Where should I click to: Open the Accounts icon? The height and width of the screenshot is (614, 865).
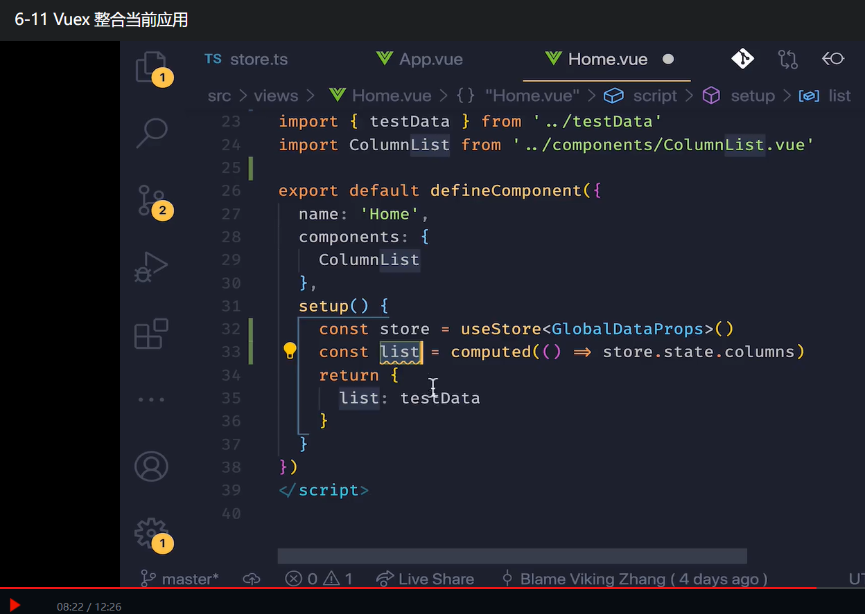click(151, 467)
